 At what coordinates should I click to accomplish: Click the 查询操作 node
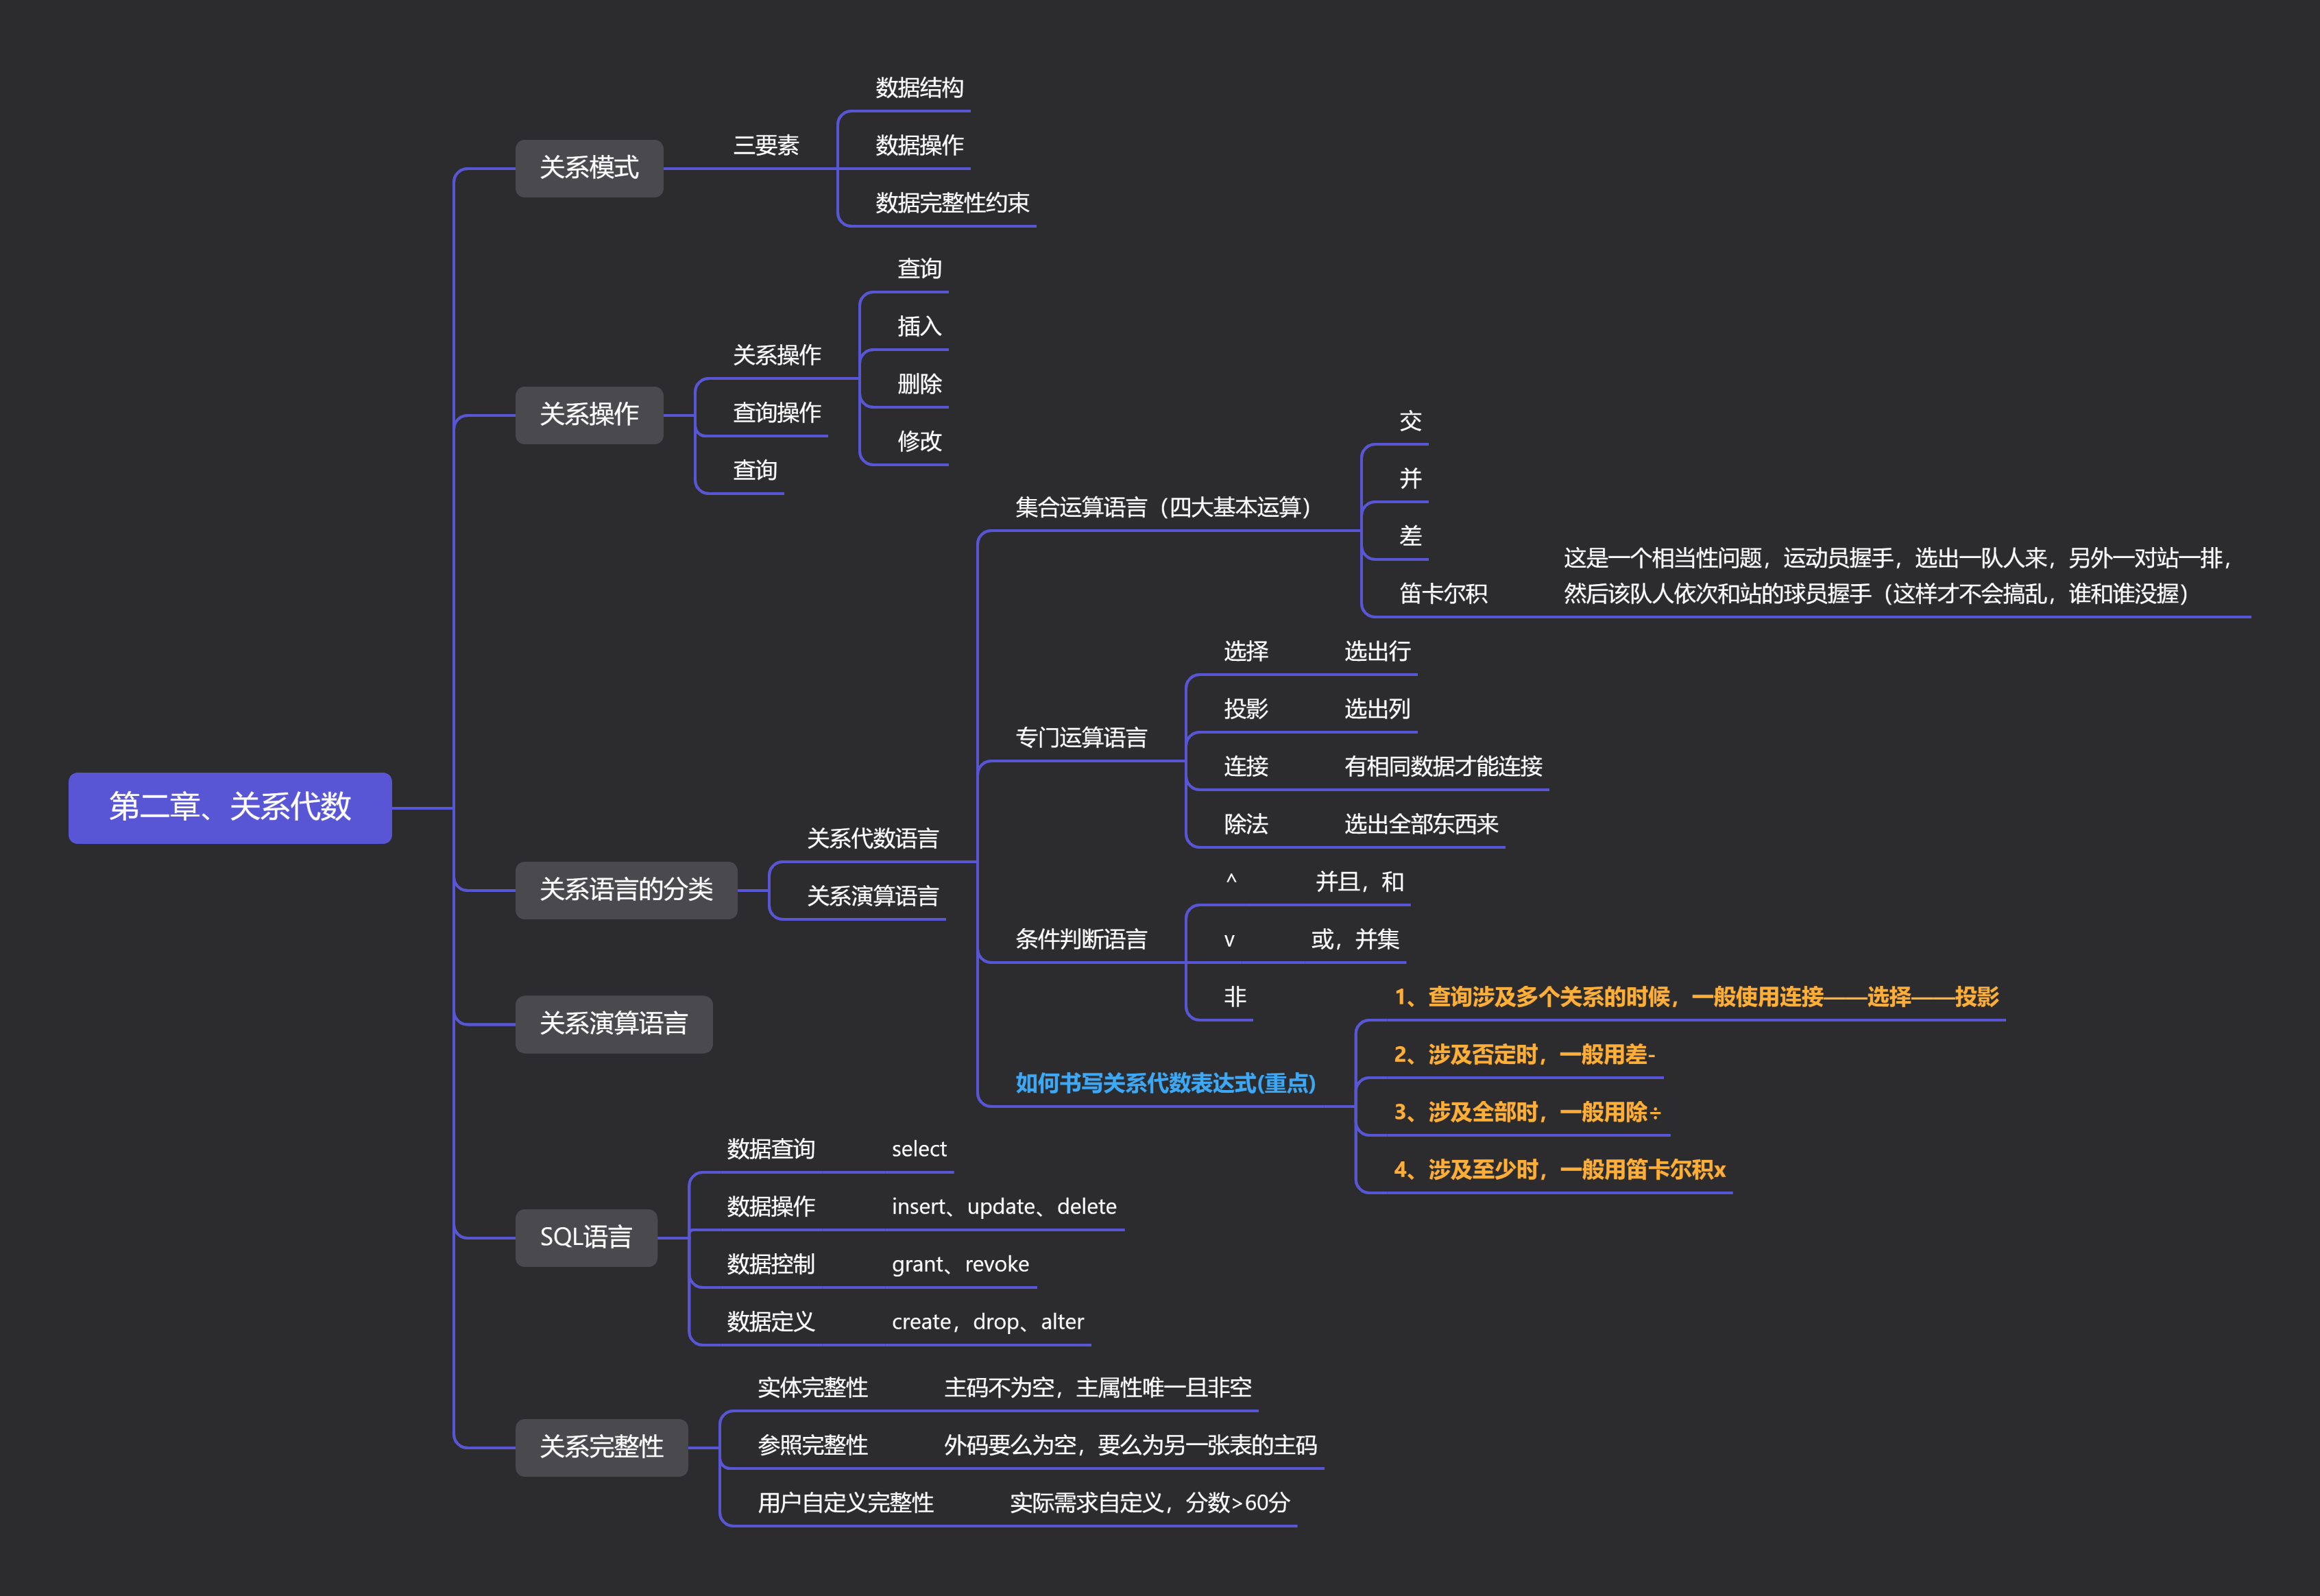(x=777, y=413)
